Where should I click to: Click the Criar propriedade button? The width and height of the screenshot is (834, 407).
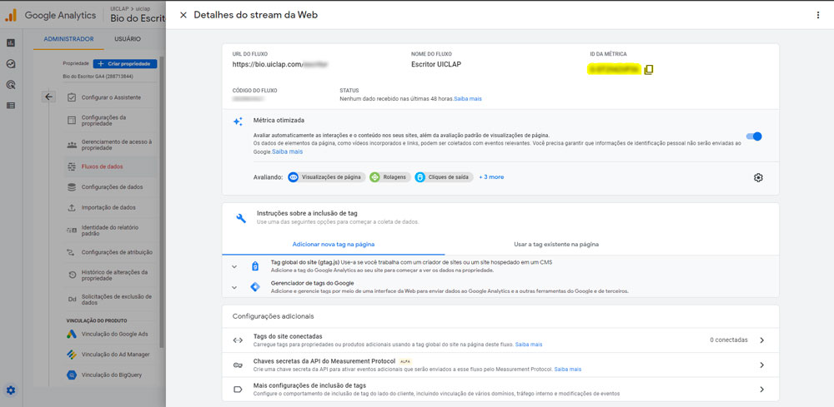[x=125, y=64]
